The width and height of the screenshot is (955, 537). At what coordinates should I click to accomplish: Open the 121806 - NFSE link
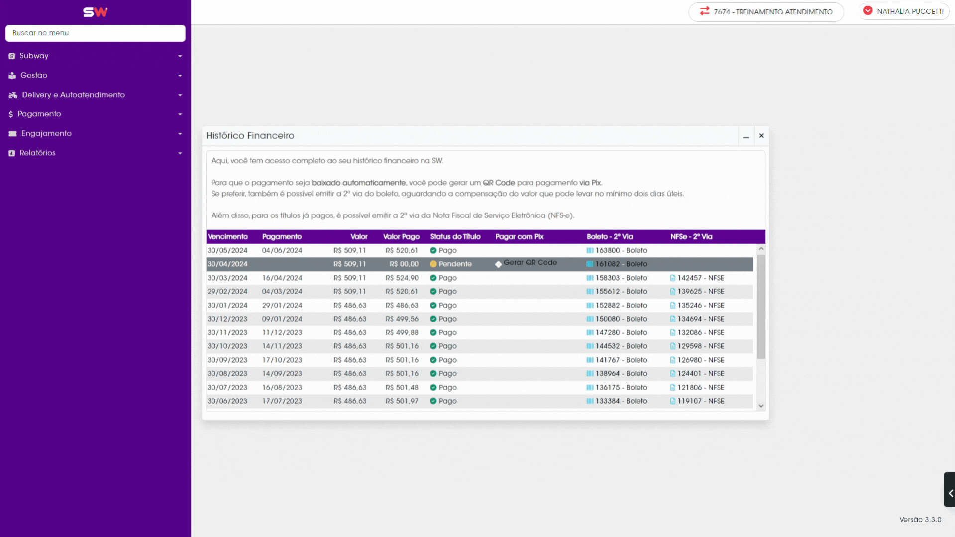click(x=701, y=388)
